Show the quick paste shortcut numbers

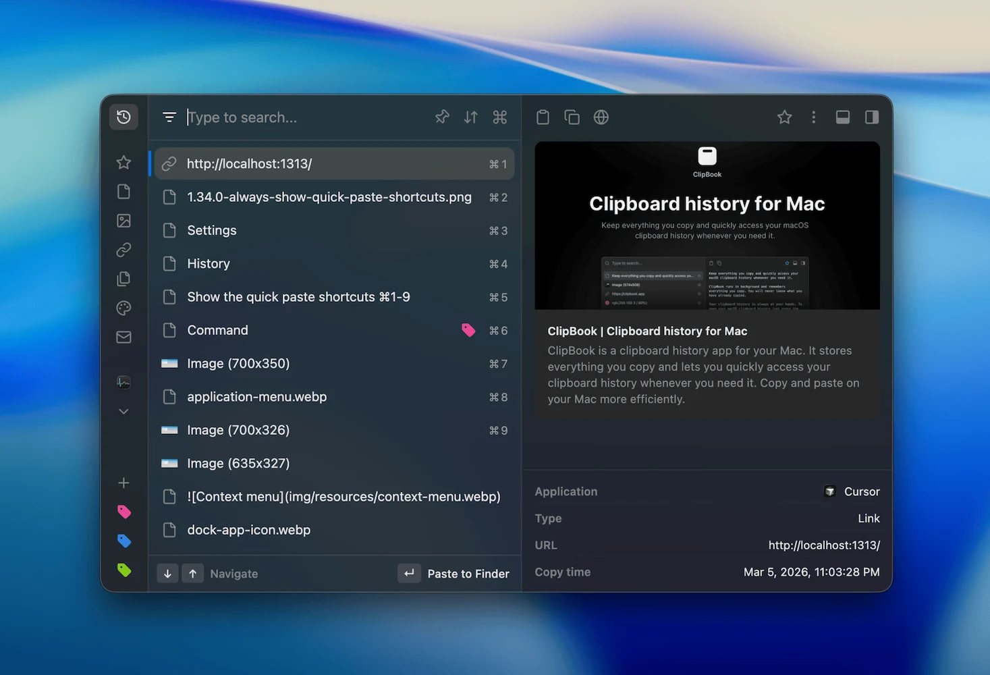(x=499, y=117)
